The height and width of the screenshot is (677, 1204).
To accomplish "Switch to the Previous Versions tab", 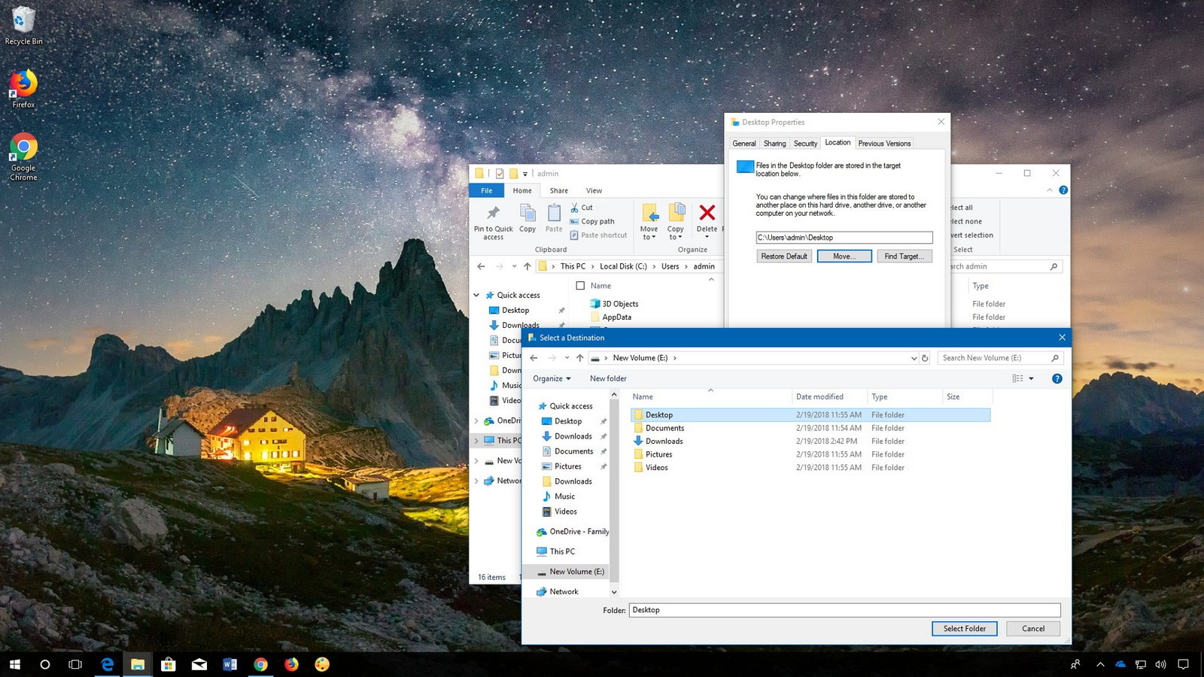I will tap(884, 143).
